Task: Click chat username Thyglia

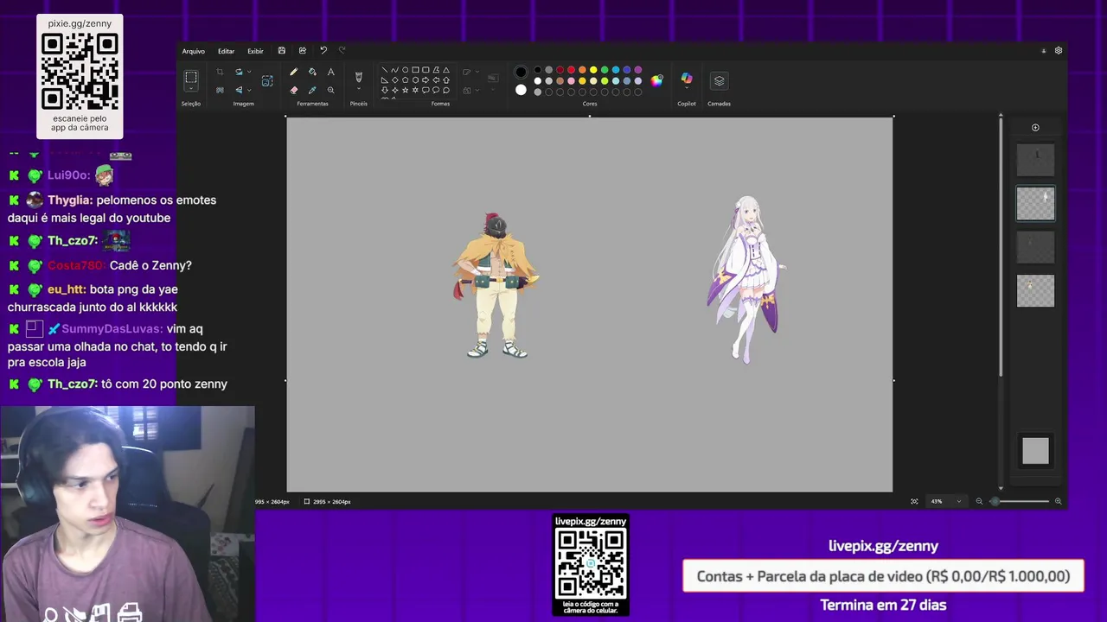Action: 69,200
